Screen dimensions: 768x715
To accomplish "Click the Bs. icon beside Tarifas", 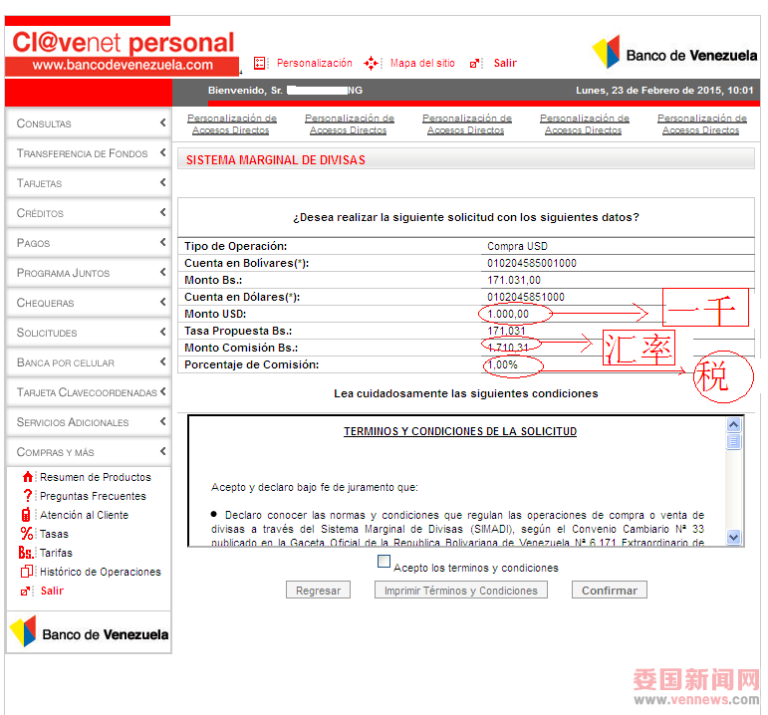I will [26, 553].
